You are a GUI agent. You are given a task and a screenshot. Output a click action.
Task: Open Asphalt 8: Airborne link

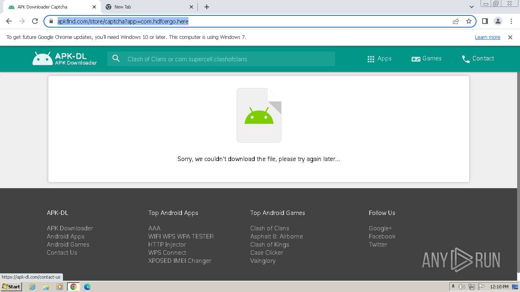click(277, 236)
